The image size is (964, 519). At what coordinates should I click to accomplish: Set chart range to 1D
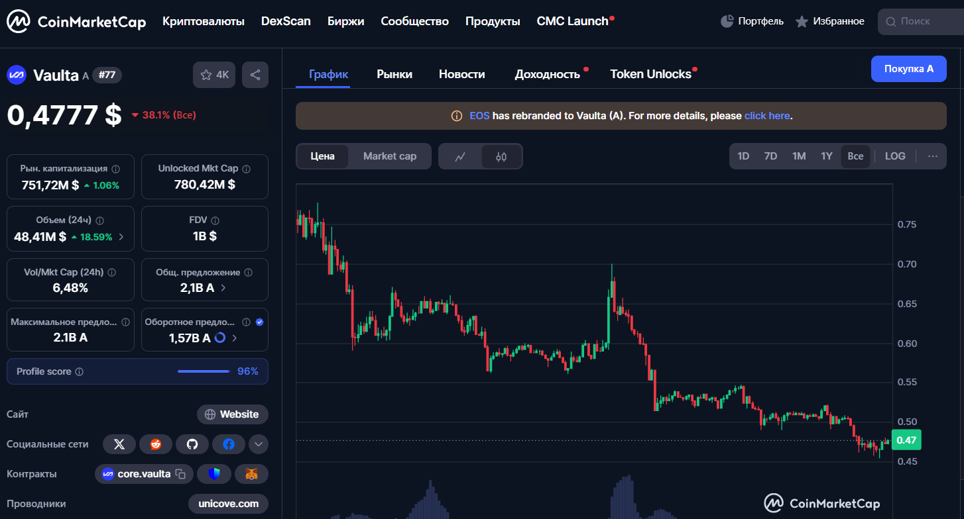[743, 156]
